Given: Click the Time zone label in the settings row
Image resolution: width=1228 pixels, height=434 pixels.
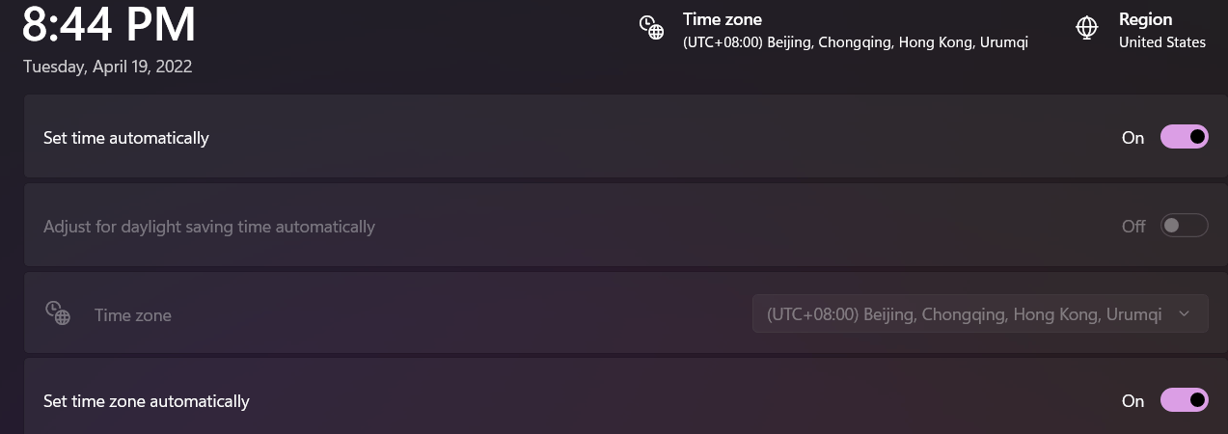Looking at the screenshot, I should pyautogui.click(x=133, y=314).
